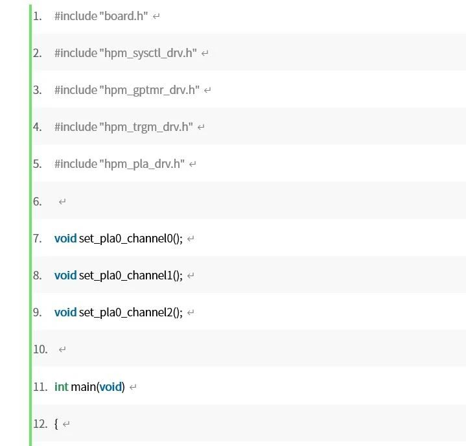Click the main function name

click(x=84, y=387)
